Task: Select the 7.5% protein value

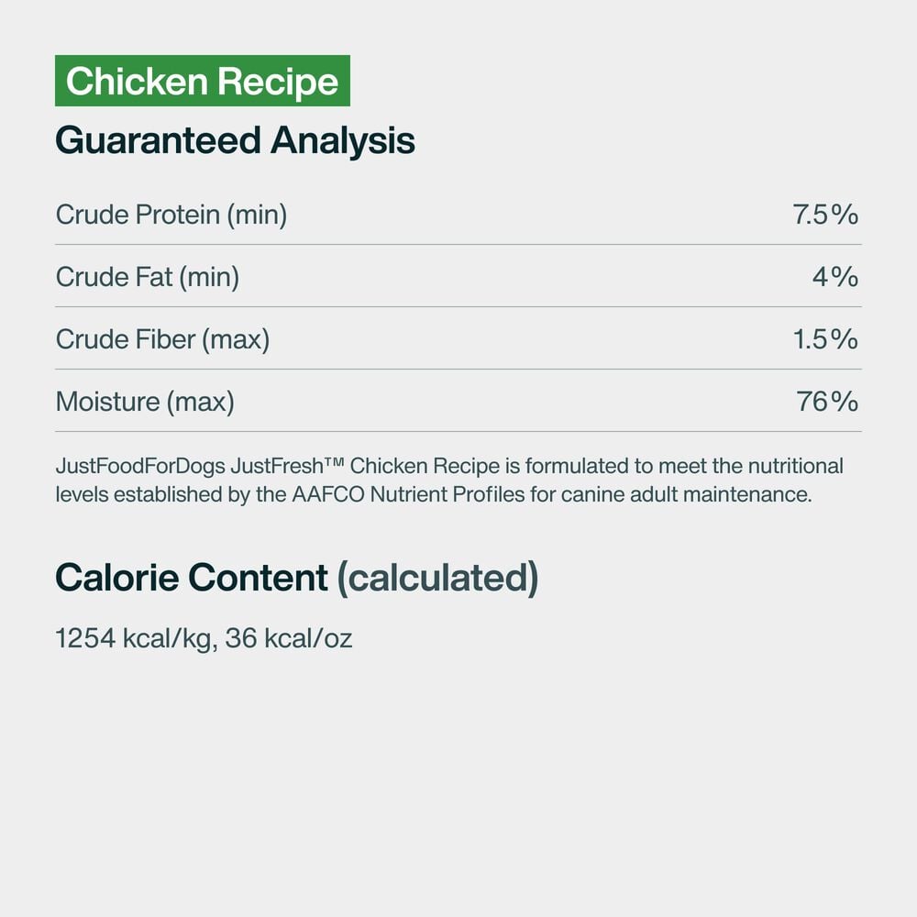Action: (x=825, y=215)
